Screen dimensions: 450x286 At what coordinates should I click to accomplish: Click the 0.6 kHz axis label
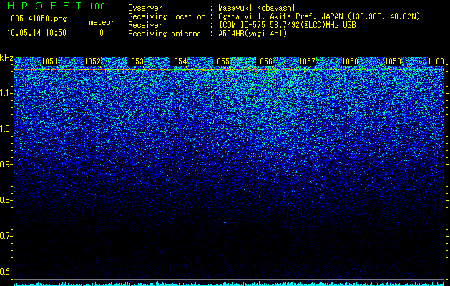coord(5,272)
